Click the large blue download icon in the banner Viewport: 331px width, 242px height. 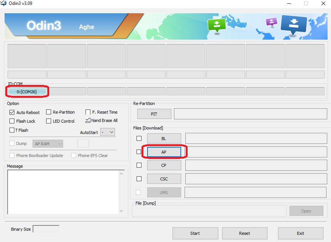tap(294, 25)
